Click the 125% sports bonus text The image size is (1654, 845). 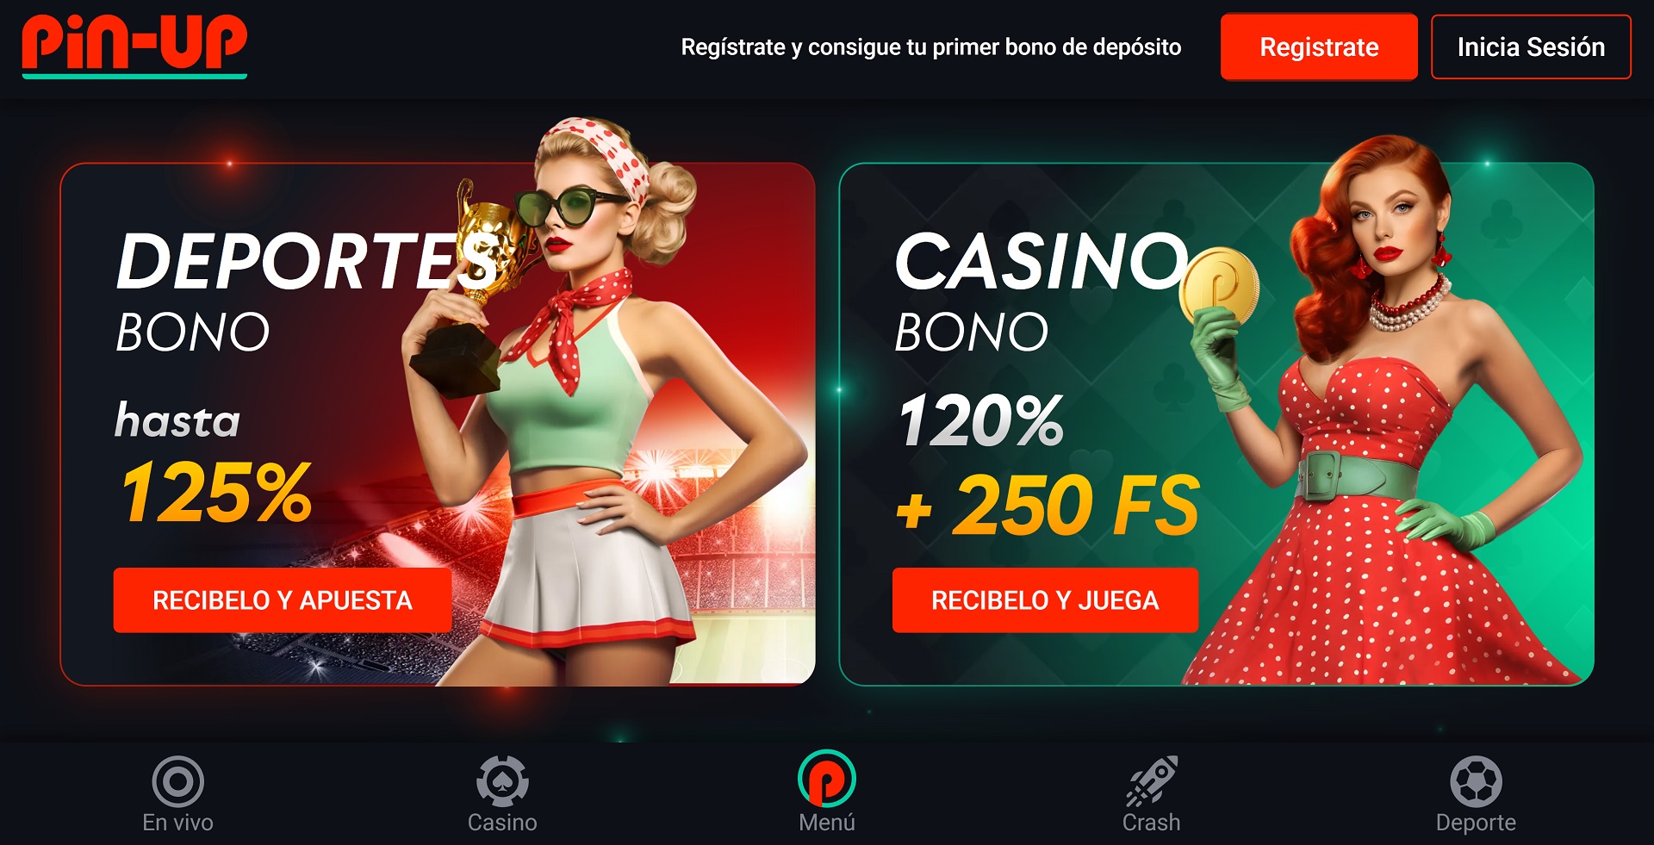[x=217, y=492]
